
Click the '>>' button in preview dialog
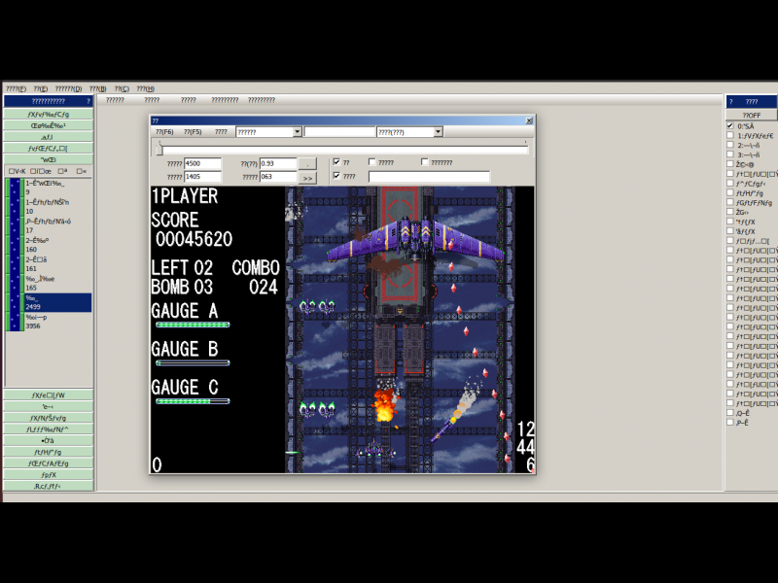click(307, 178)
